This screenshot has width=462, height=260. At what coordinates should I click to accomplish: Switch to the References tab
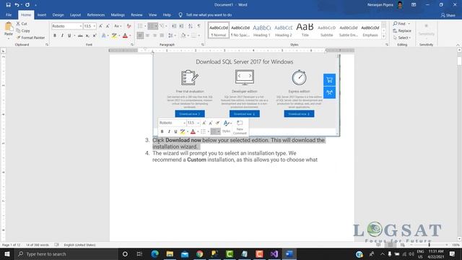(x=96, y=14)
